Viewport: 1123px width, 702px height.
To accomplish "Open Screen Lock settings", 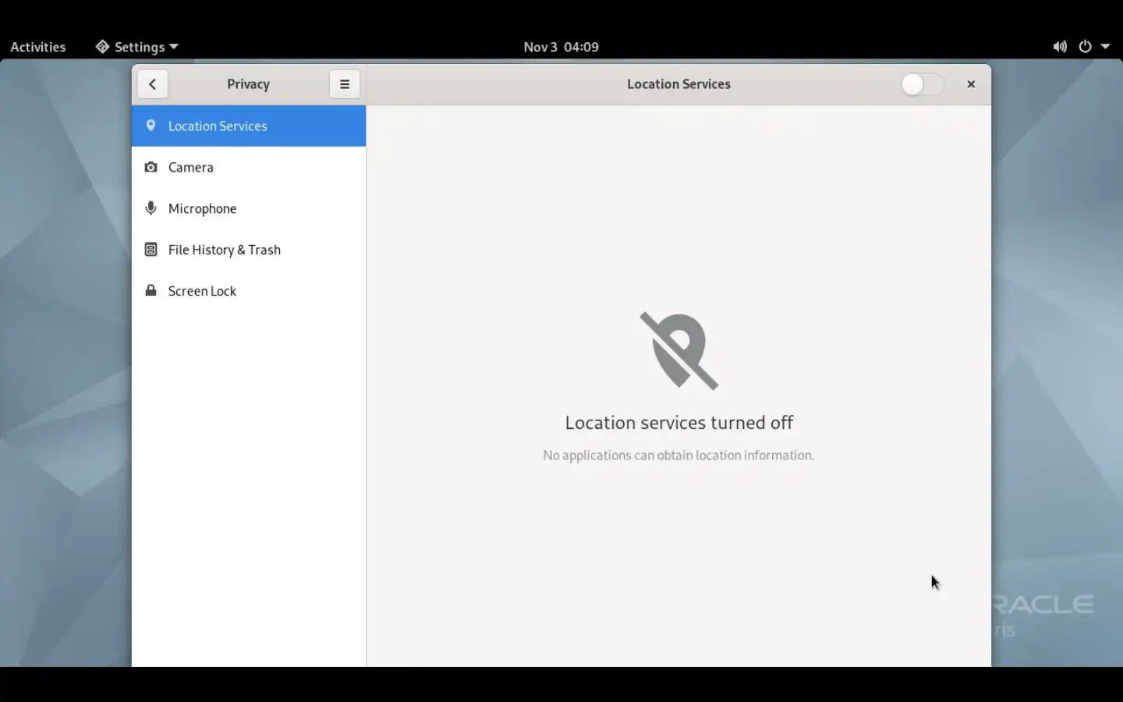I will (249, 291).
